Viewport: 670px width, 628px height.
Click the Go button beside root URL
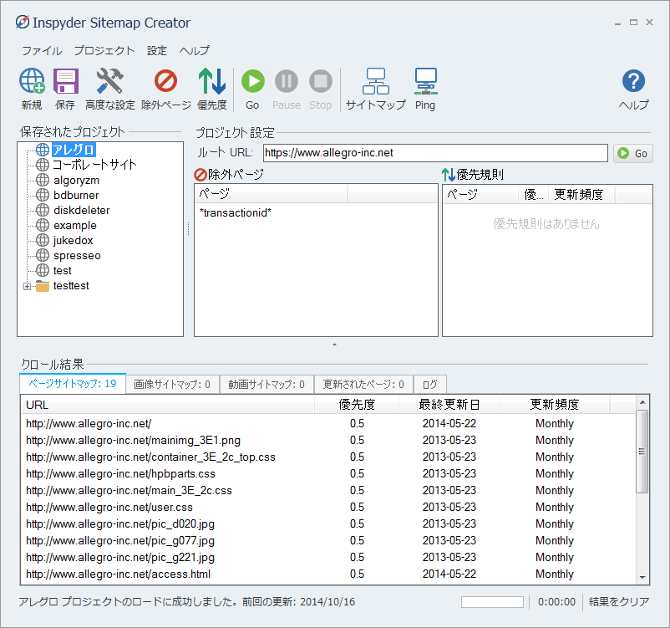pyautogui.click(x=633, y=153)
